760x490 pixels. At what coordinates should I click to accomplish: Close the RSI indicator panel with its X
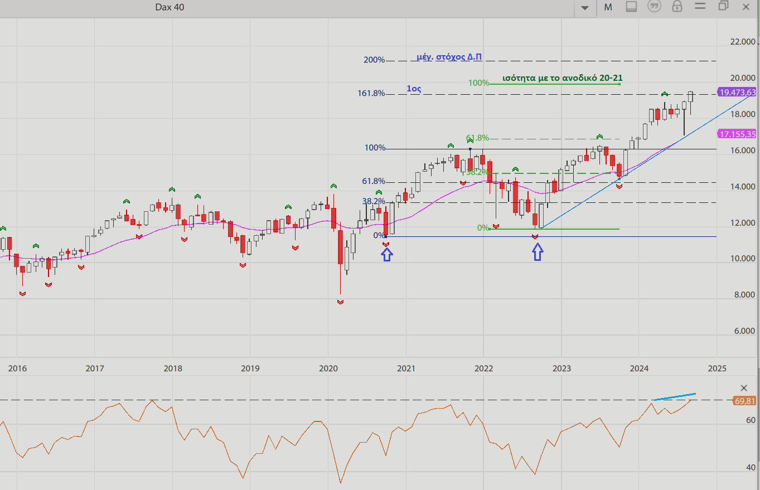click(744, 388)
